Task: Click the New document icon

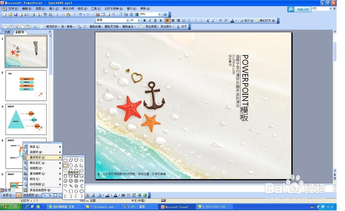Action: coord(5,15)
